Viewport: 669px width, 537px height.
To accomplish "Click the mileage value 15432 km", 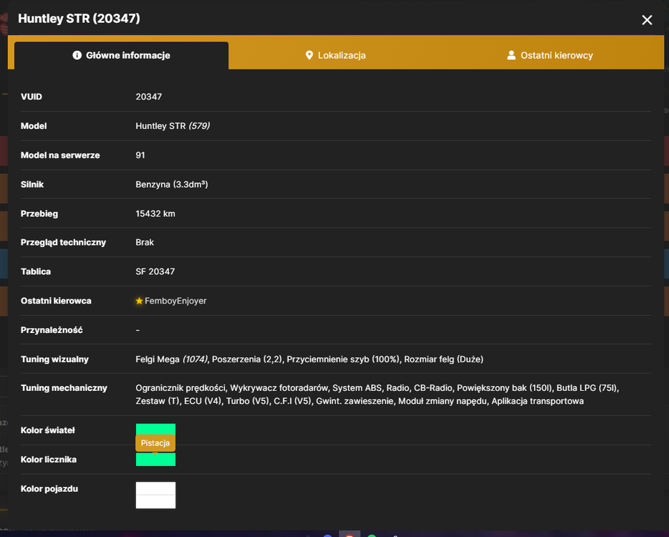I will [155, 213].
